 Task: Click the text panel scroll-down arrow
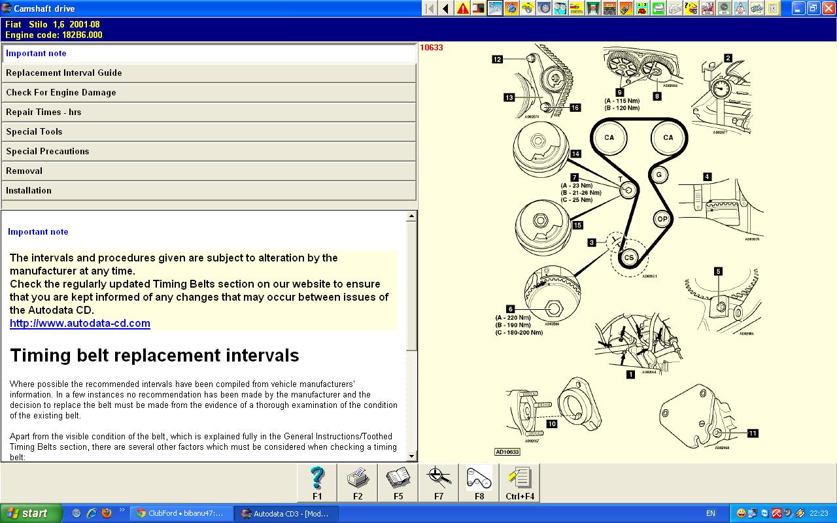(x=411, y=456)
